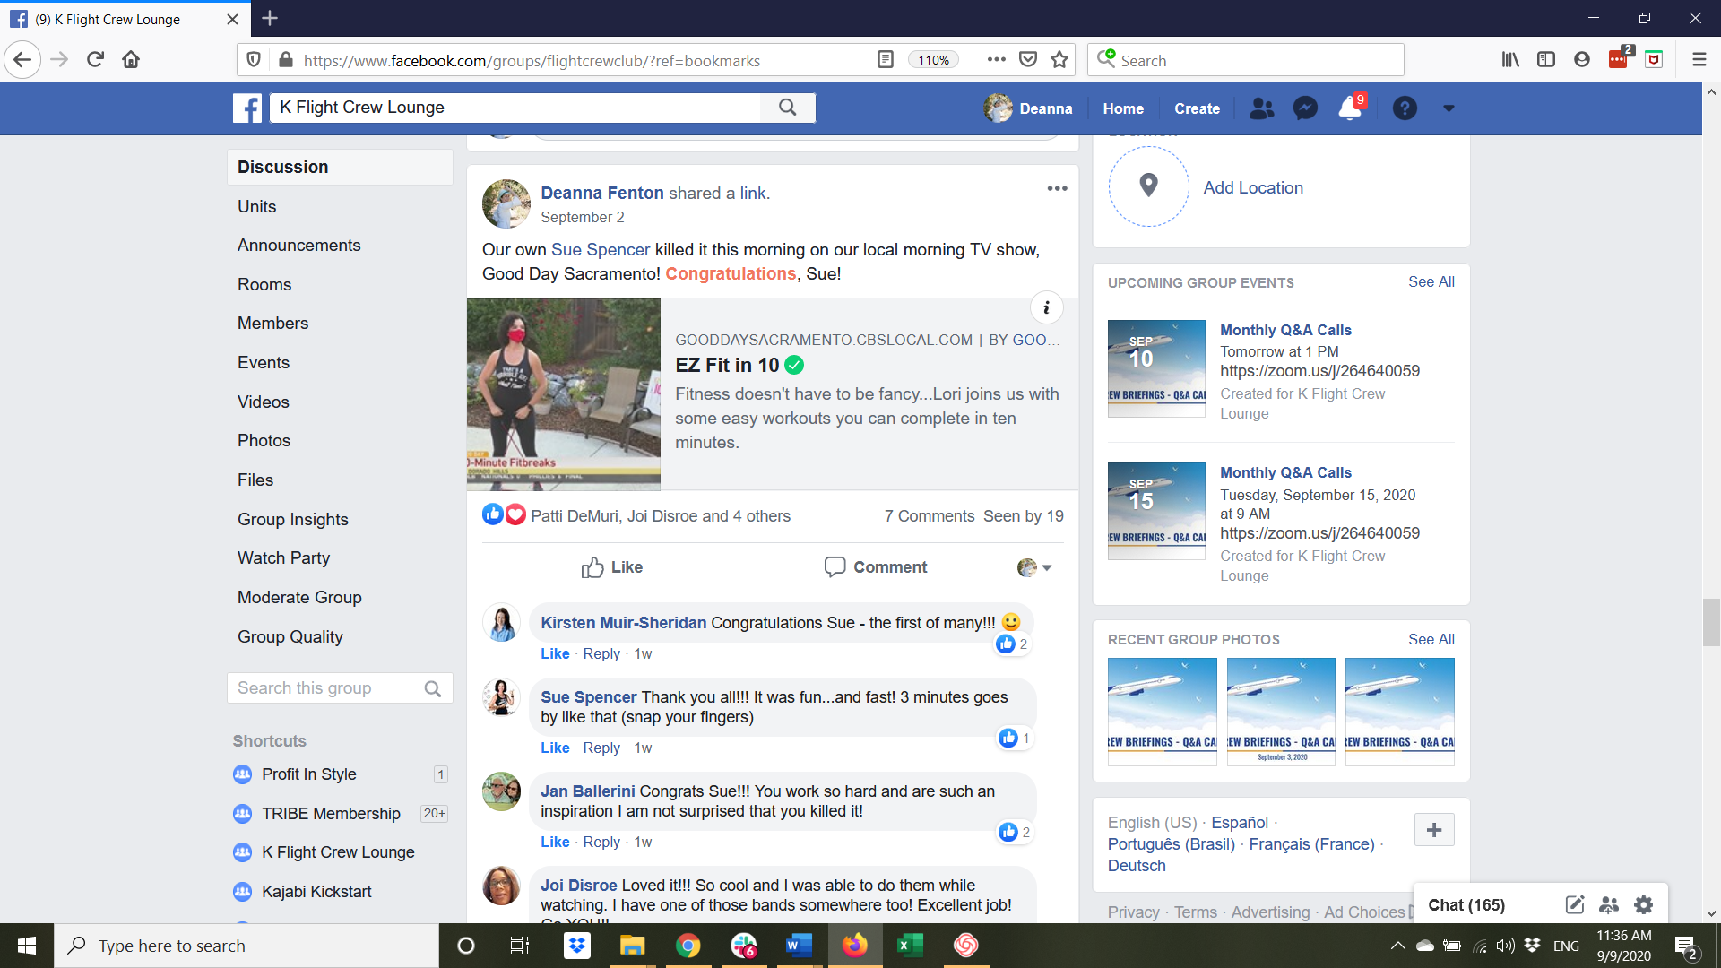This screenshot has height=968, width=1721.
Task: Click the search magnifier in Facebook bar
Action: coord(787,108)
